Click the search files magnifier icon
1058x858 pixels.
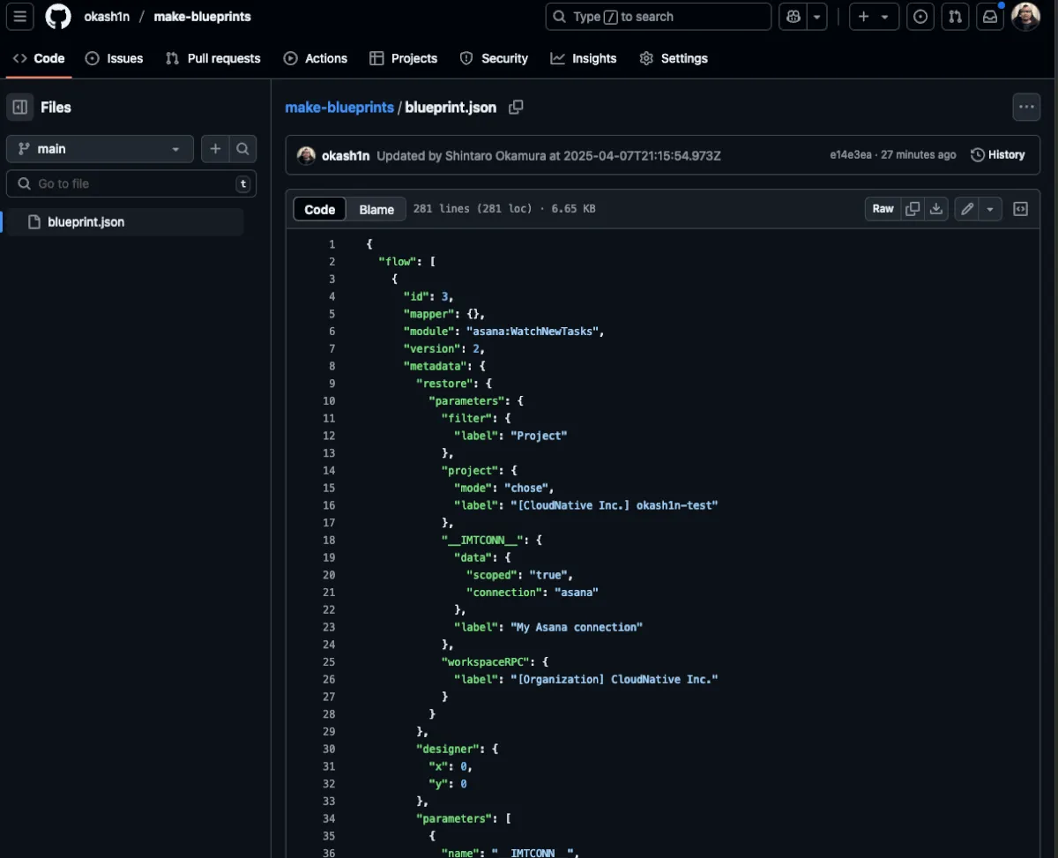pos(242,149)
